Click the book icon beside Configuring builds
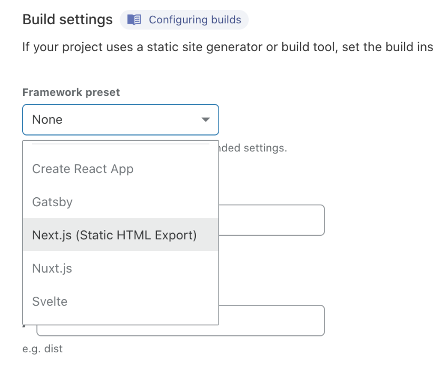 click(x=134, y=20)
